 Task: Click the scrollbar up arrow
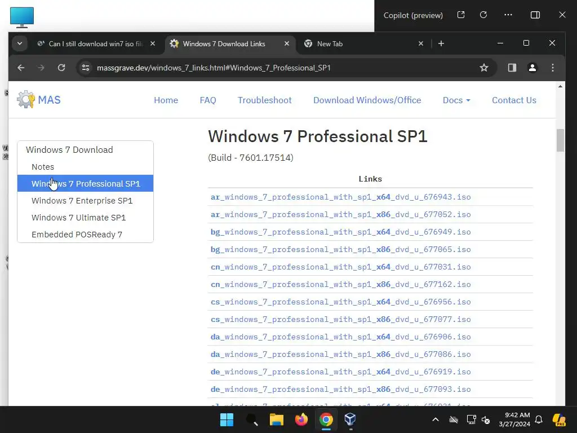point(560,86)
